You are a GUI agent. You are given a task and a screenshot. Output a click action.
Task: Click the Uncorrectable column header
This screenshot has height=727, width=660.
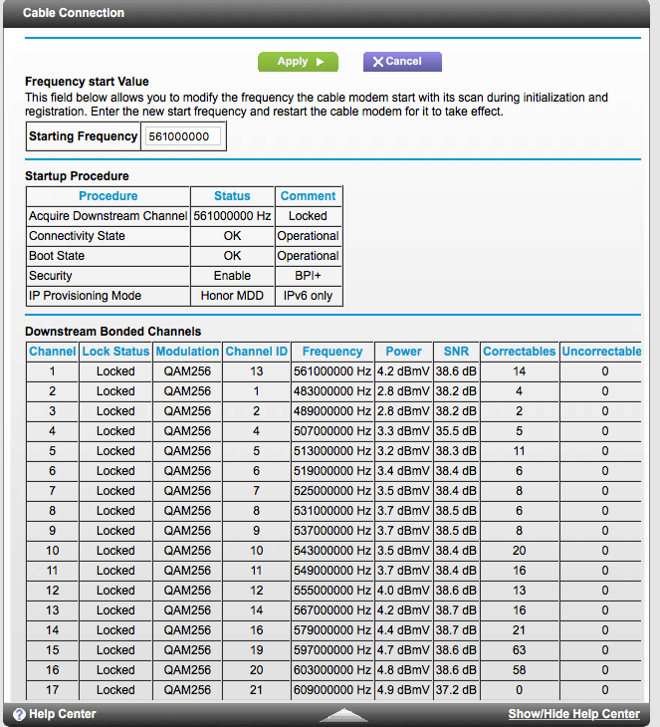point(601,352)
